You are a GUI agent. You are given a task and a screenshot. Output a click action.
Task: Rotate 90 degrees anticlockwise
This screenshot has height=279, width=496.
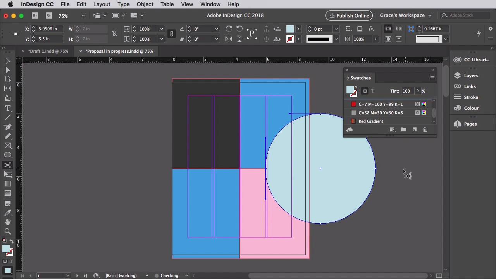(x=239, y=29)
